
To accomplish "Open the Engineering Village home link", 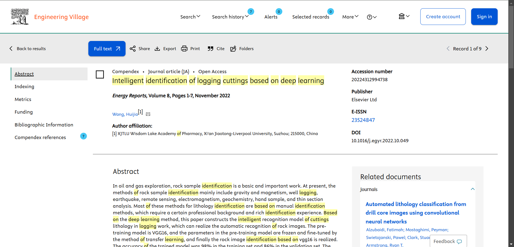I will [x=61, y=17].
